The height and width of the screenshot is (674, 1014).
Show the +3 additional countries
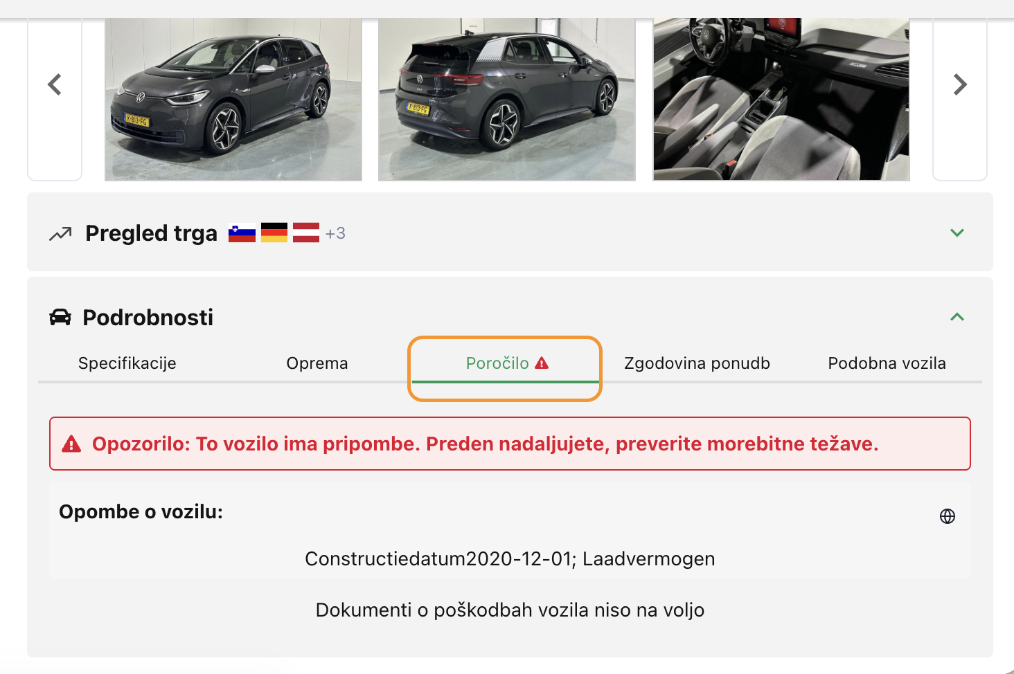(x=335, y=234)
